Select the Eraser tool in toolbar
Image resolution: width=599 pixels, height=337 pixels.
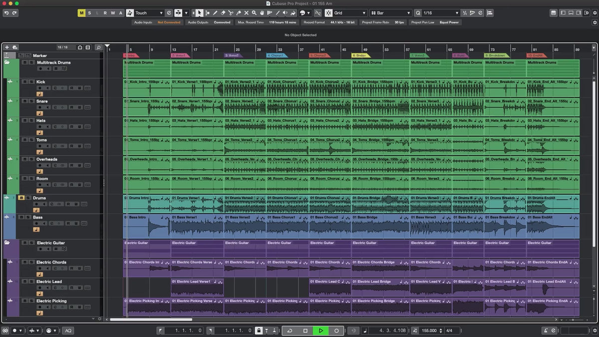click(x=223, y=13)
